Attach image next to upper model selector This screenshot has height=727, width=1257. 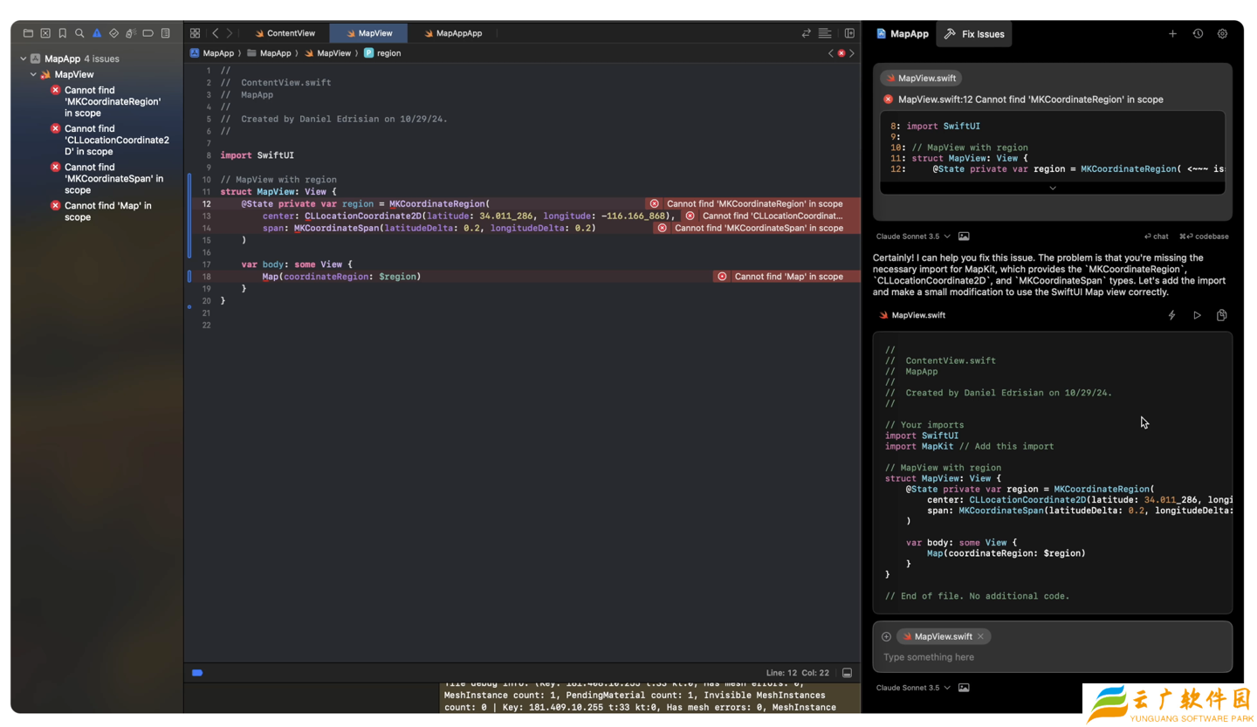(x=964, y=237)
